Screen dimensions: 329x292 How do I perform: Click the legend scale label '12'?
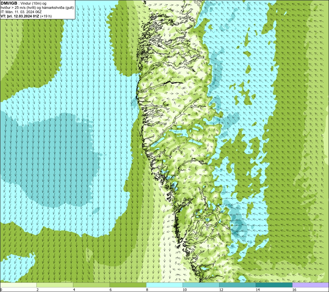point(221,290)
